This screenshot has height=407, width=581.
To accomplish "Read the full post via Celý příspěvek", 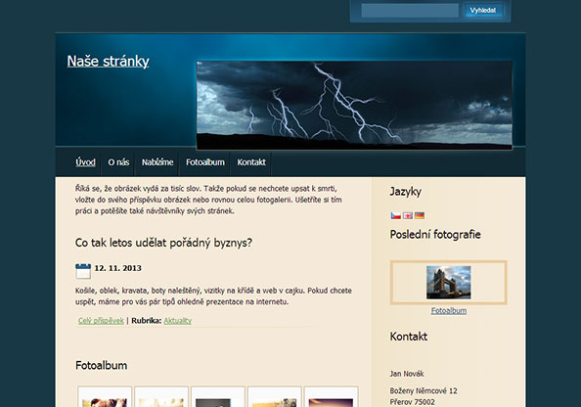I will pos(101,321).
